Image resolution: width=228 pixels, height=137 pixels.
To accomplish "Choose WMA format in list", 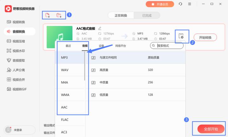I will (x=70, y=95).
